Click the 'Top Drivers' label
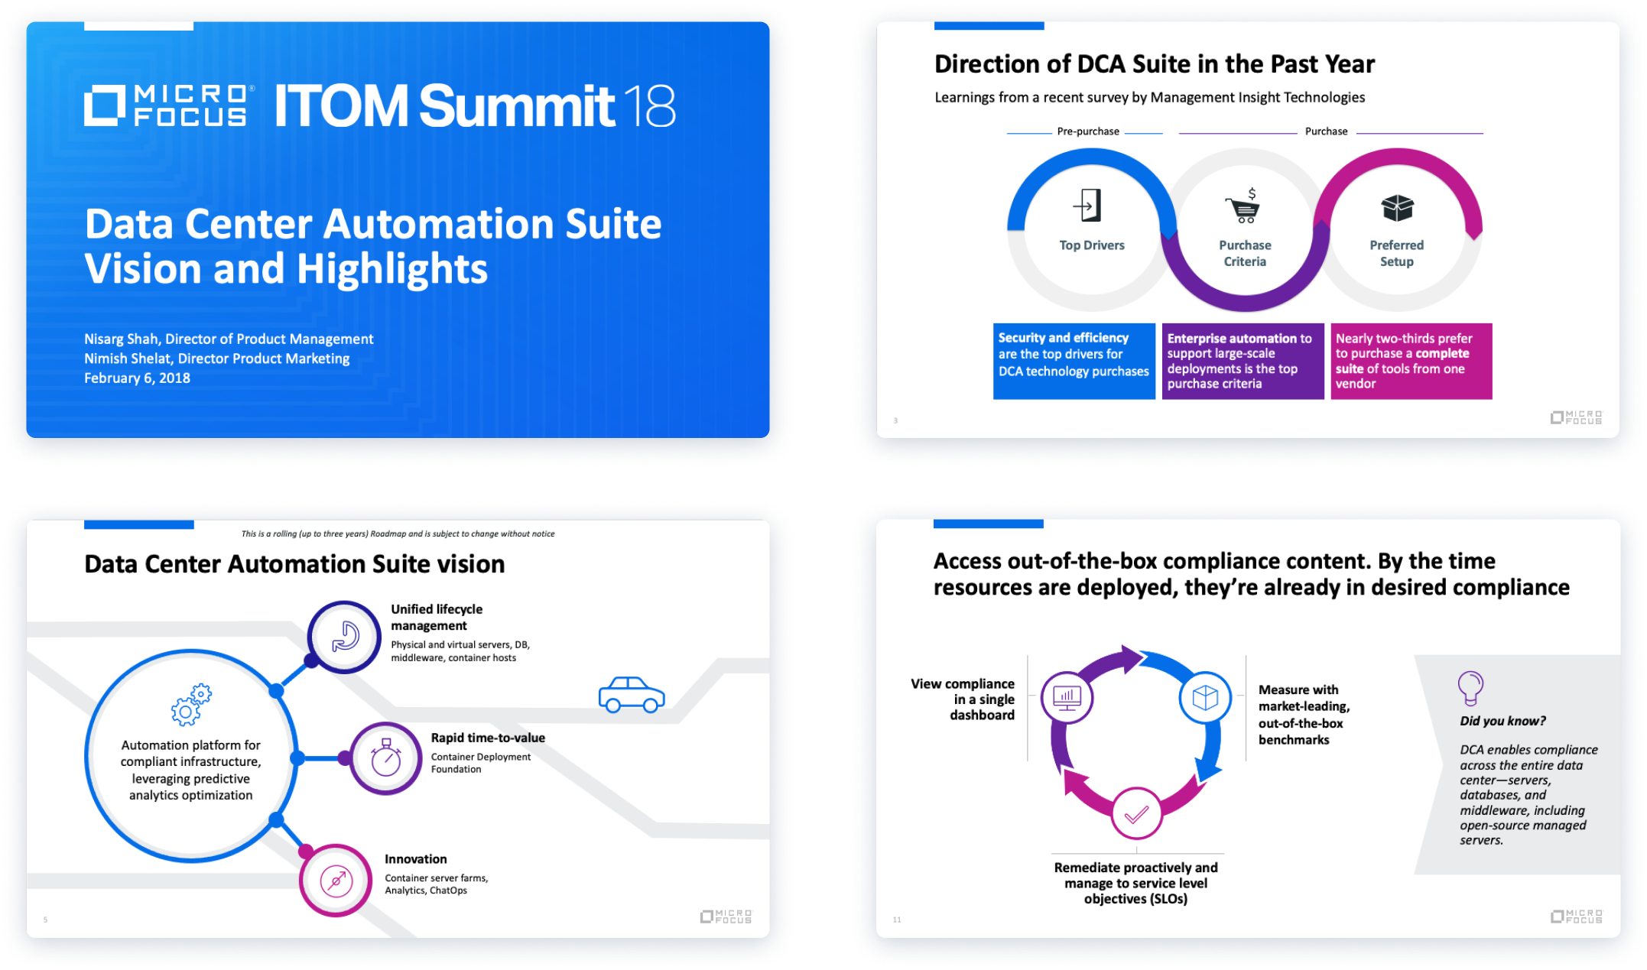The height and width of the screenshot is (970, 1647). click(x=1091, y=245)
